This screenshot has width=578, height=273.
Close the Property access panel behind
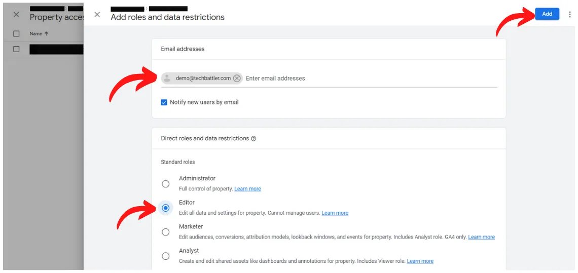[x=16, y=15]
